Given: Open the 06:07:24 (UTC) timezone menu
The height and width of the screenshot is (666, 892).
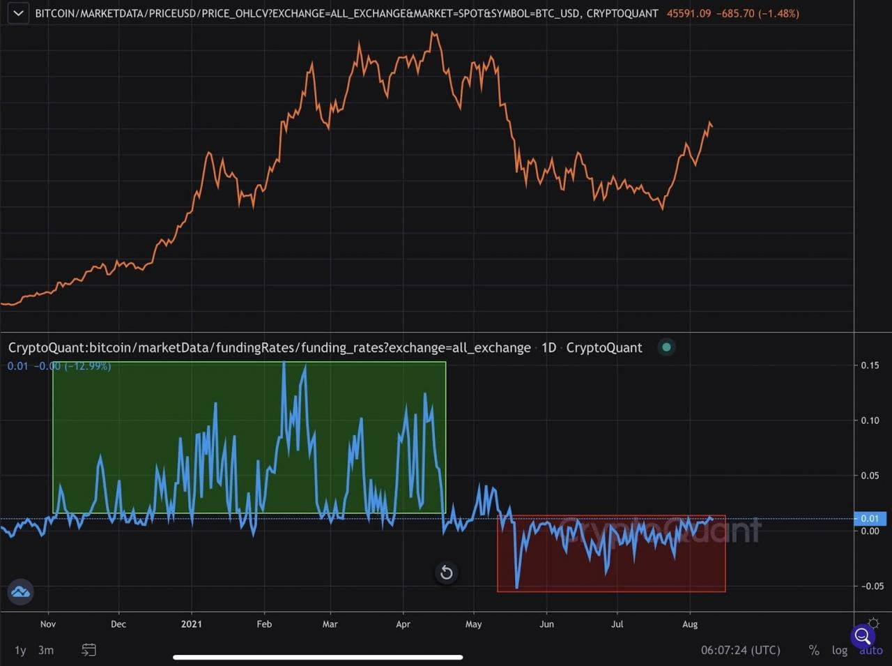Looking at the screenshot, I should 740,650.
